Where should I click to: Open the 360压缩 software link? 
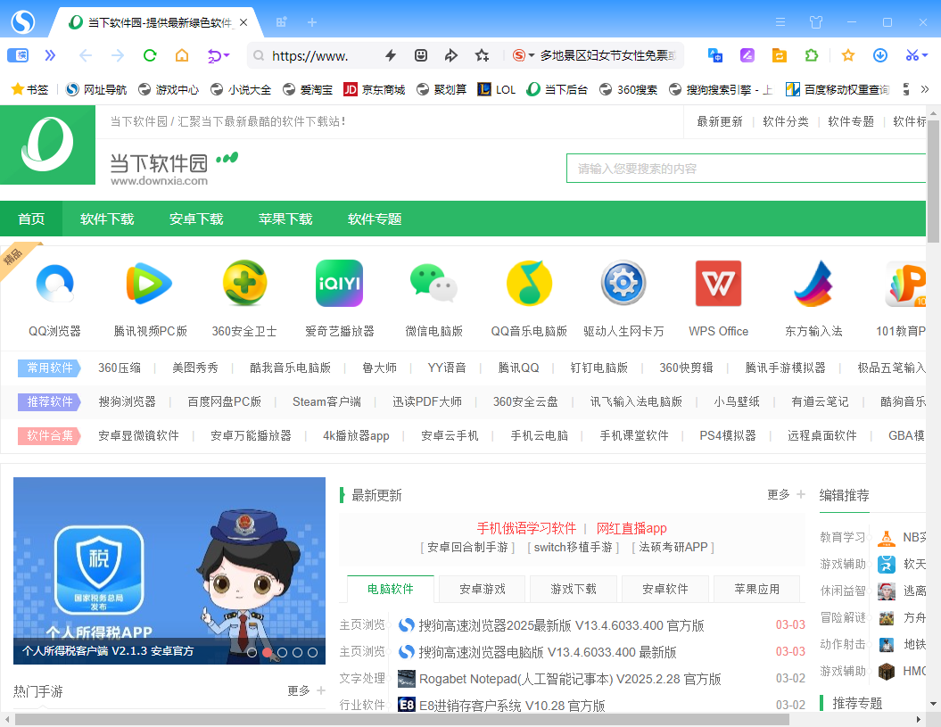tap(120, 368)
